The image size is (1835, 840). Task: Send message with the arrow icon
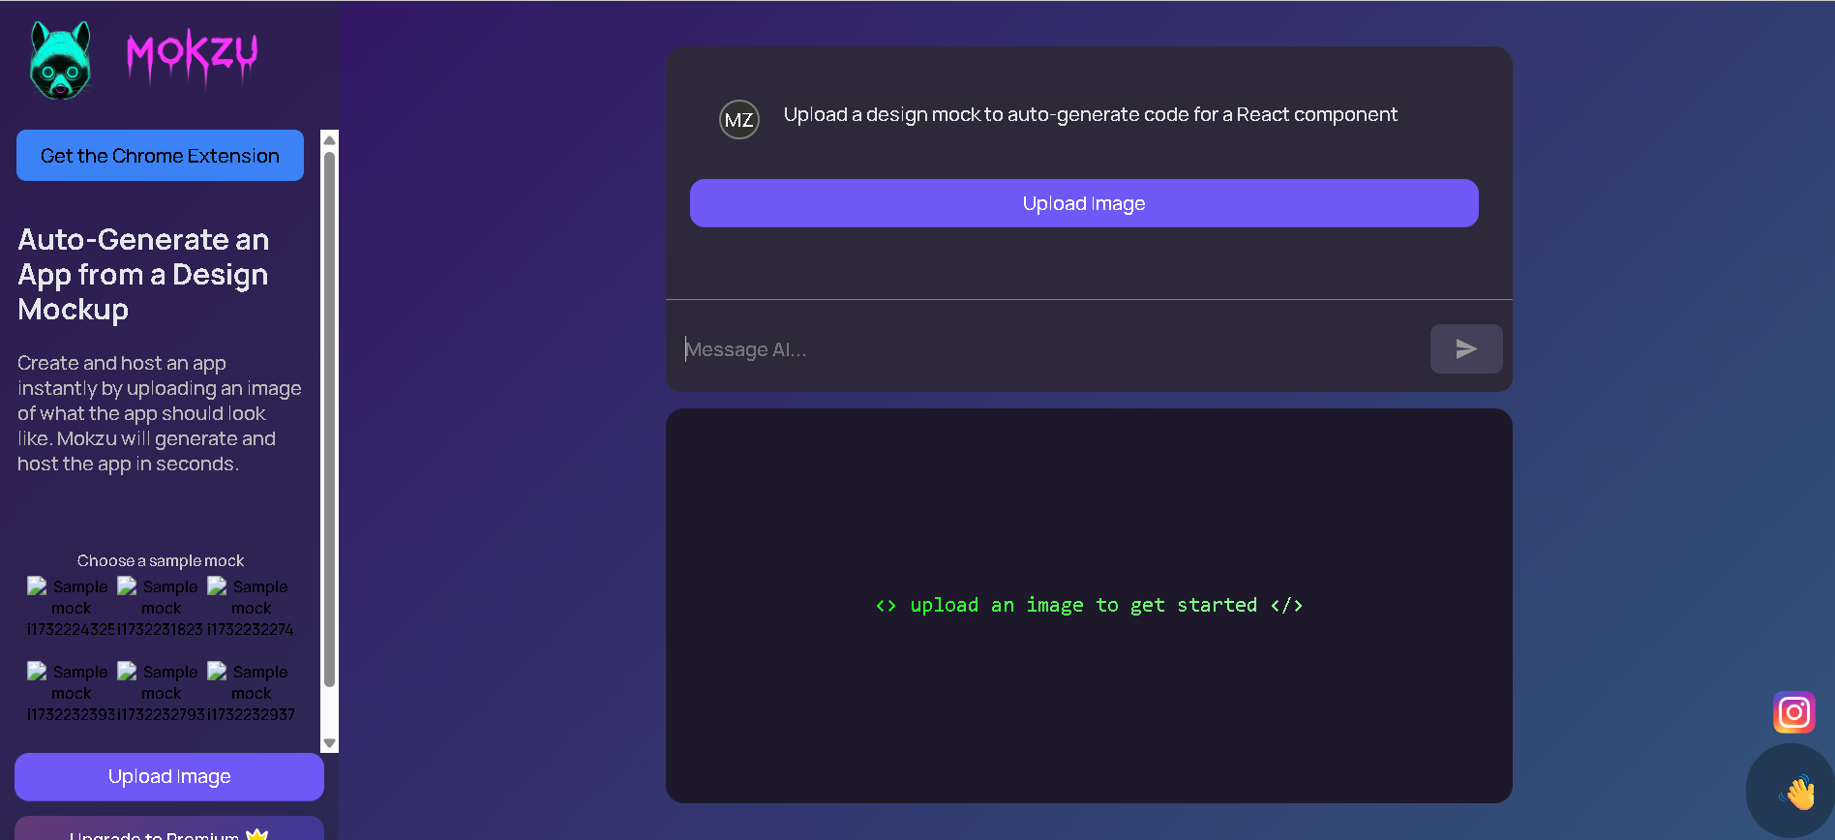[x=1466, y=348]
